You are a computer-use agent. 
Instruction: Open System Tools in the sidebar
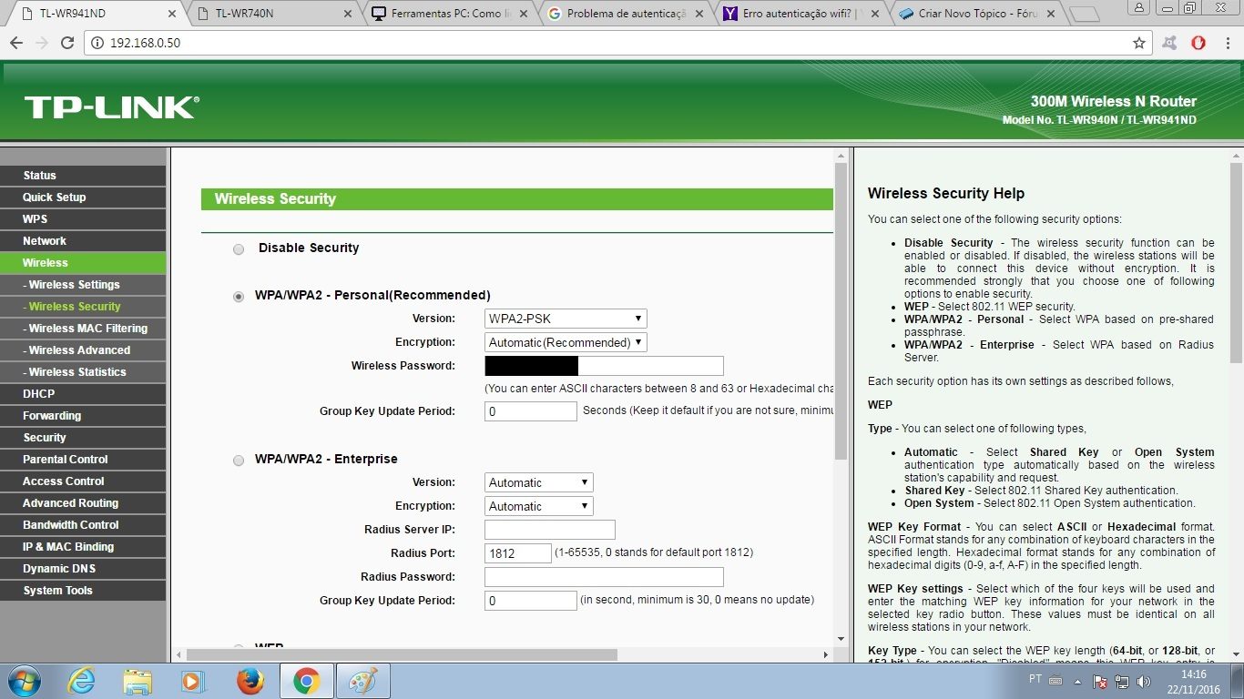(83, 591)
